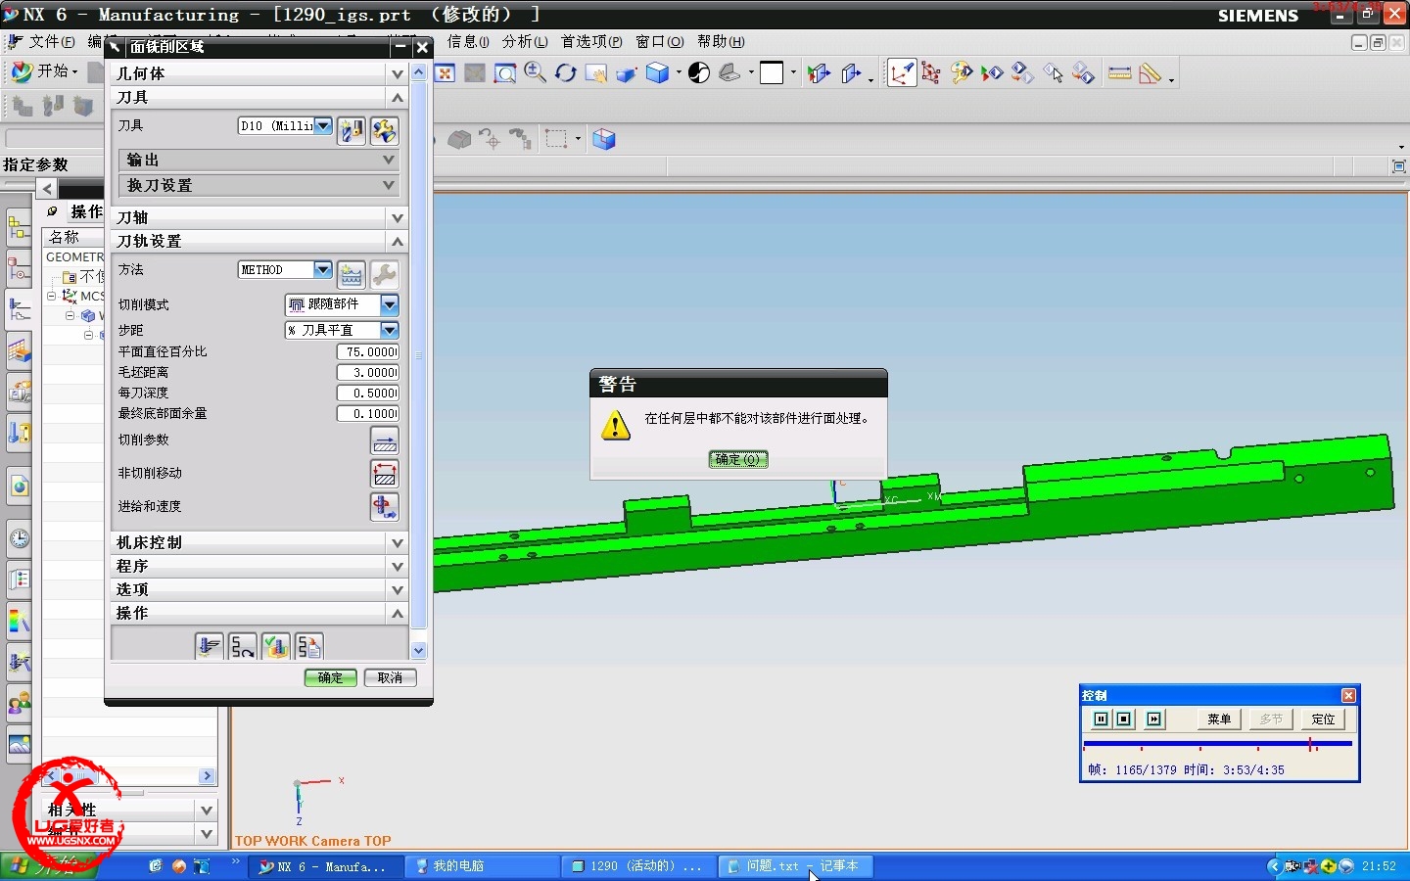This screenshot has height=881, width=1410.
Task: Activate the Zoom in/out magnifier icon
Action: click(535, 73)
